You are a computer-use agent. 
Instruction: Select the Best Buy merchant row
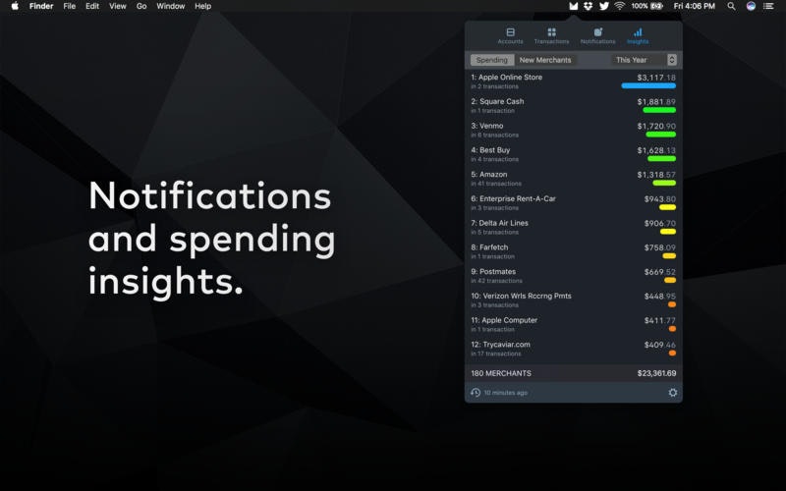pyautogui.click(x=574, y=154)
